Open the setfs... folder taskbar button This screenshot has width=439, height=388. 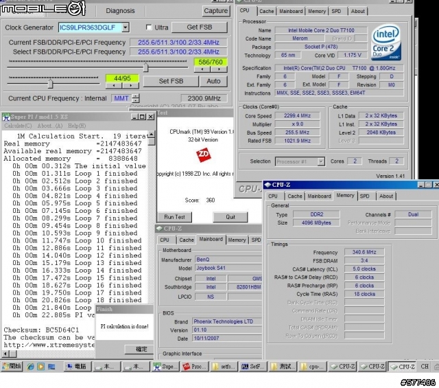pyautogui.click(x=224, y=367)
